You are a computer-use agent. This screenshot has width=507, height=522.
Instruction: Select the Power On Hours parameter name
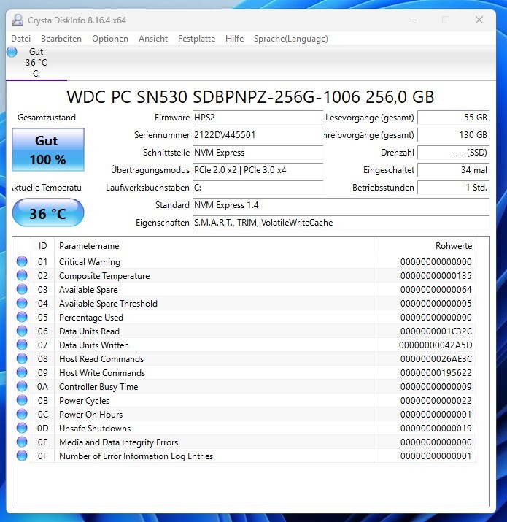(90, 415)
